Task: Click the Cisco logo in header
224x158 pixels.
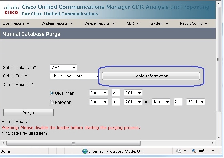Action: click(x=11, y=10)
